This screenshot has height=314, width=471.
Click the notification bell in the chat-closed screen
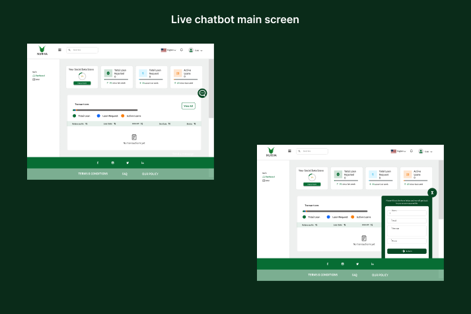point(182,50)
